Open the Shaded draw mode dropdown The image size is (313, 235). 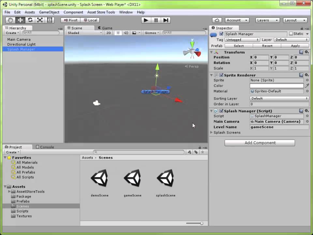tap(84, 33)
